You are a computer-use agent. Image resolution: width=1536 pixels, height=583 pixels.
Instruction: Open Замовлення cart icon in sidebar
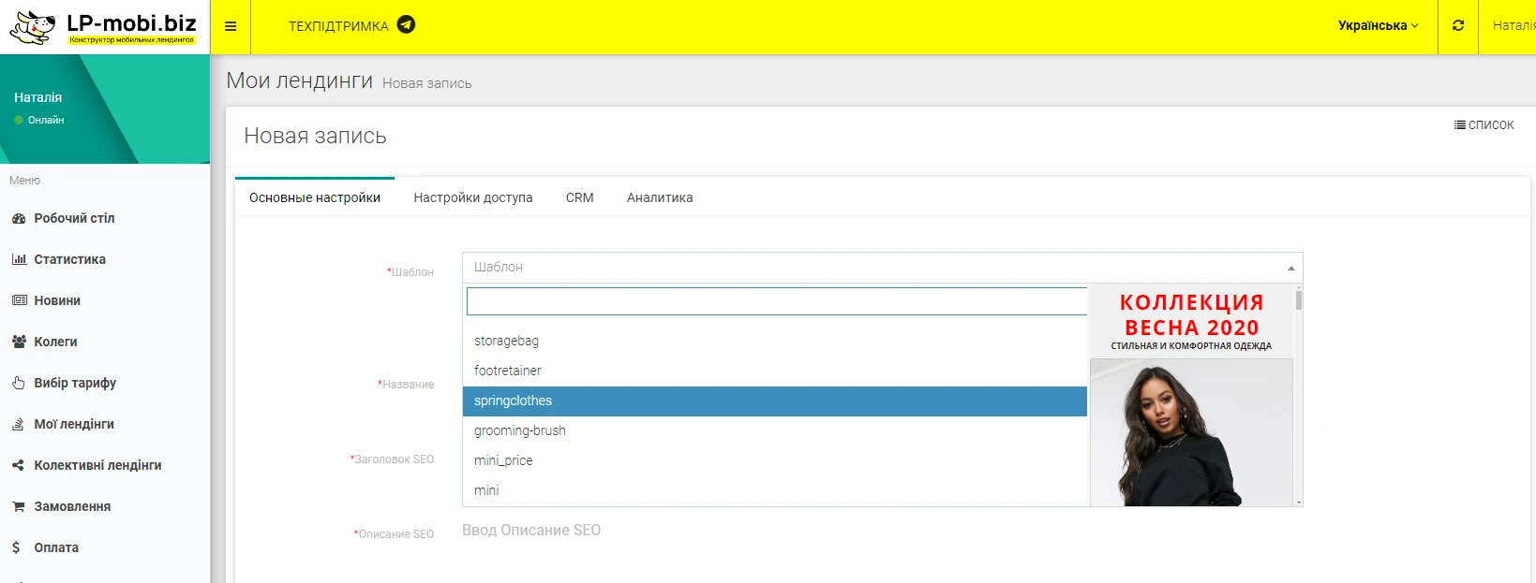point(19,506)
